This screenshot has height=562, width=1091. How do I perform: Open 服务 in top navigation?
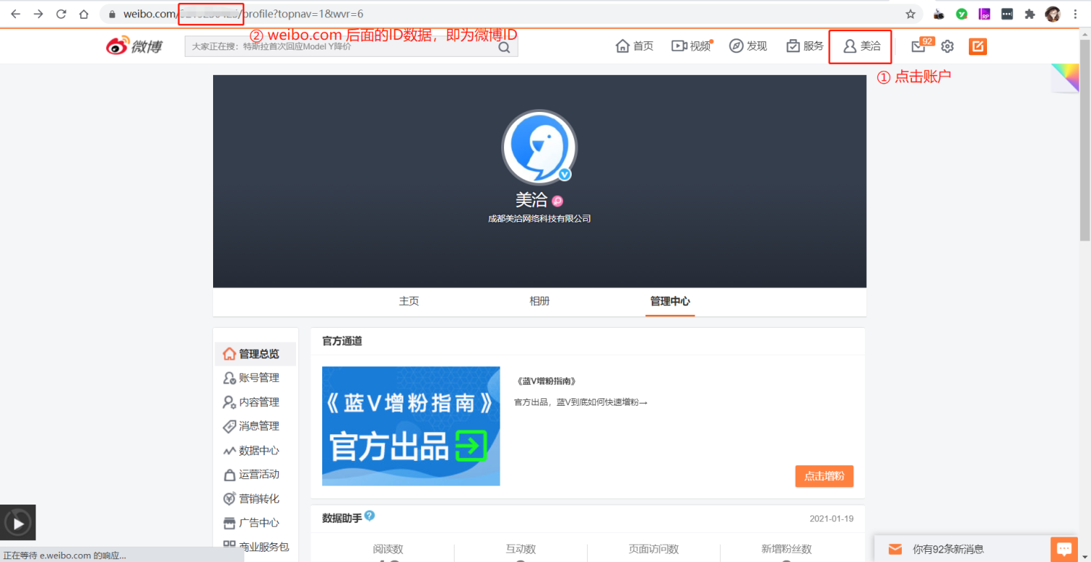click(x=804, y=46)
